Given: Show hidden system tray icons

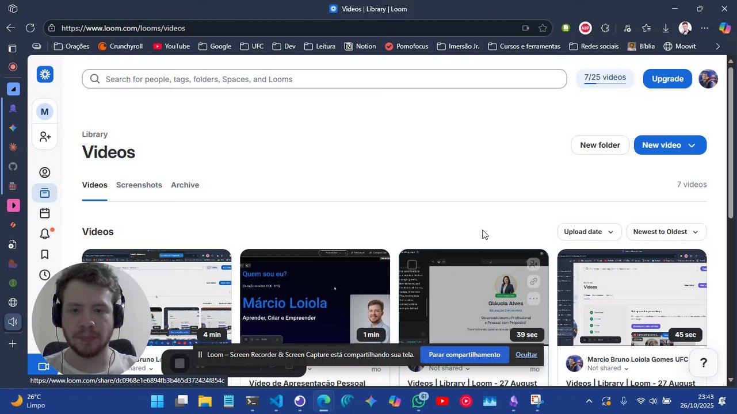Looking at the screenshot, I should pyautogui.click(x=589, y=401).
